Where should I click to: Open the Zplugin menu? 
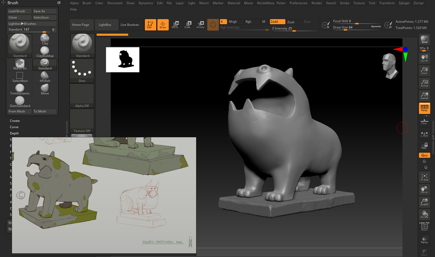pos(404,3)
